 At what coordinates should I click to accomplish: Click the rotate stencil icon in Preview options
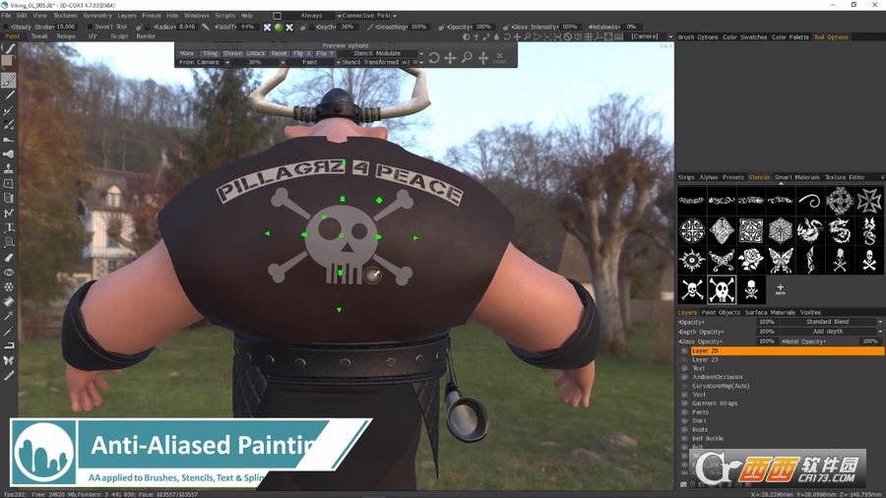434,58
